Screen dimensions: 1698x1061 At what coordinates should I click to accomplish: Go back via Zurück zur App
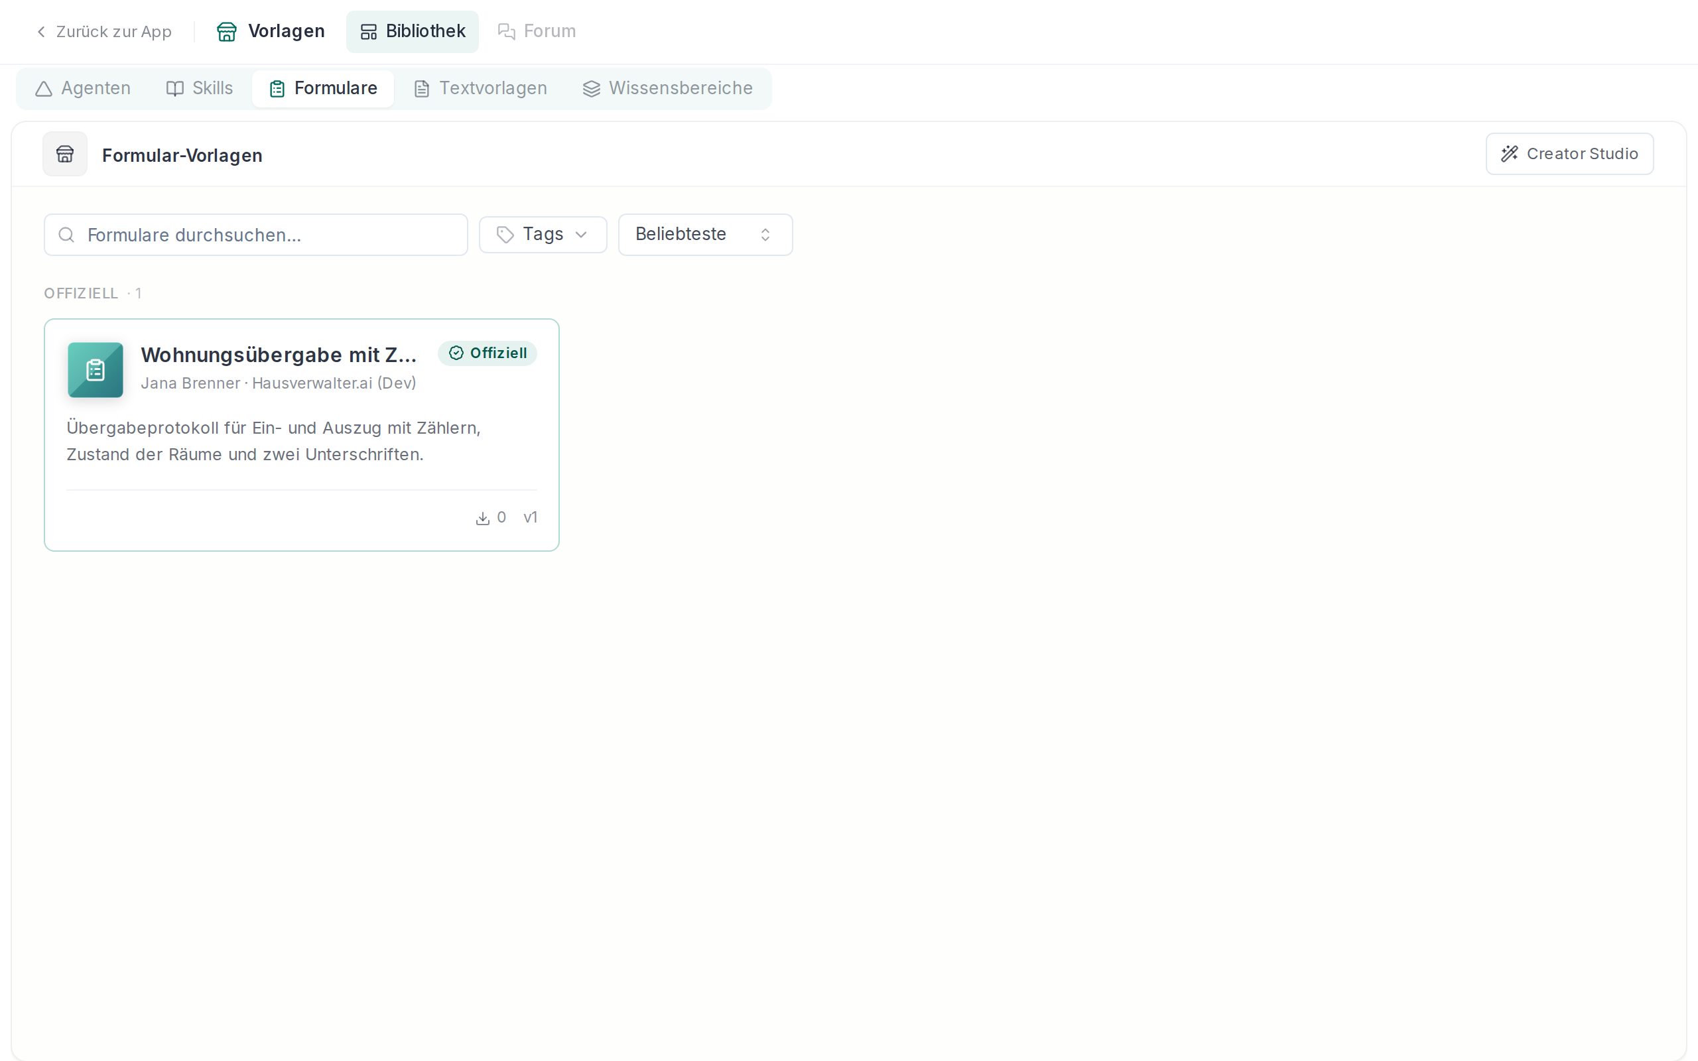tap(104, 32)
